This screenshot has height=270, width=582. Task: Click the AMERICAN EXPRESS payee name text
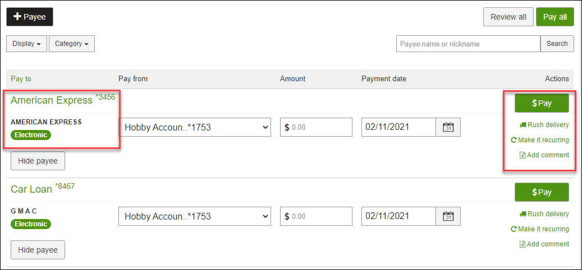46,122
